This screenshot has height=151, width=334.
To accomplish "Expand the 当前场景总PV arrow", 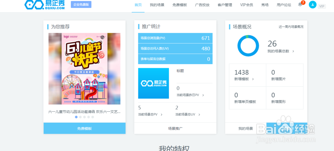I will pyautogui.click(x=161, y=115).
